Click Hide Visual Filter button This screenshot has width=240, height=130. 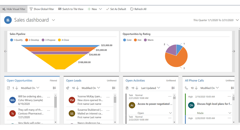point(14,9)
